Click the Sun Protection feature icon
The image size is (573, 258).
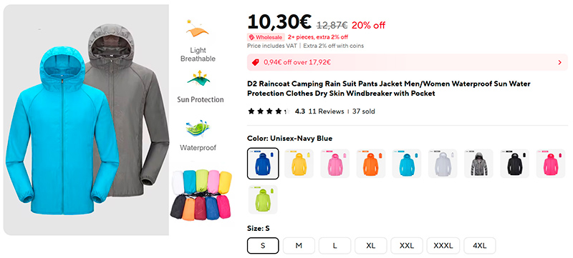[198, 79]
